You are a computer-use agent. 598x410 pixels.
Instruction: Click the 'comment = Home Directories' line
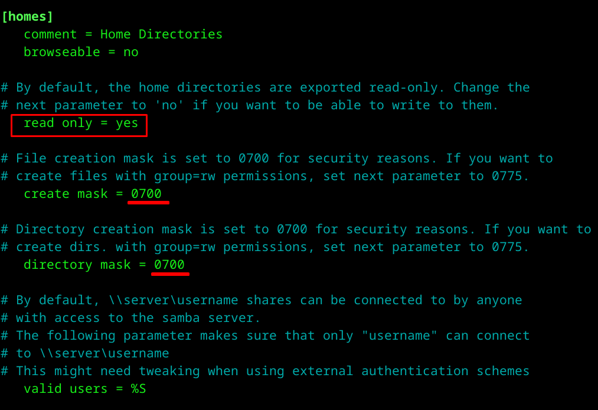pyautogui.click(x=123, y=34)
